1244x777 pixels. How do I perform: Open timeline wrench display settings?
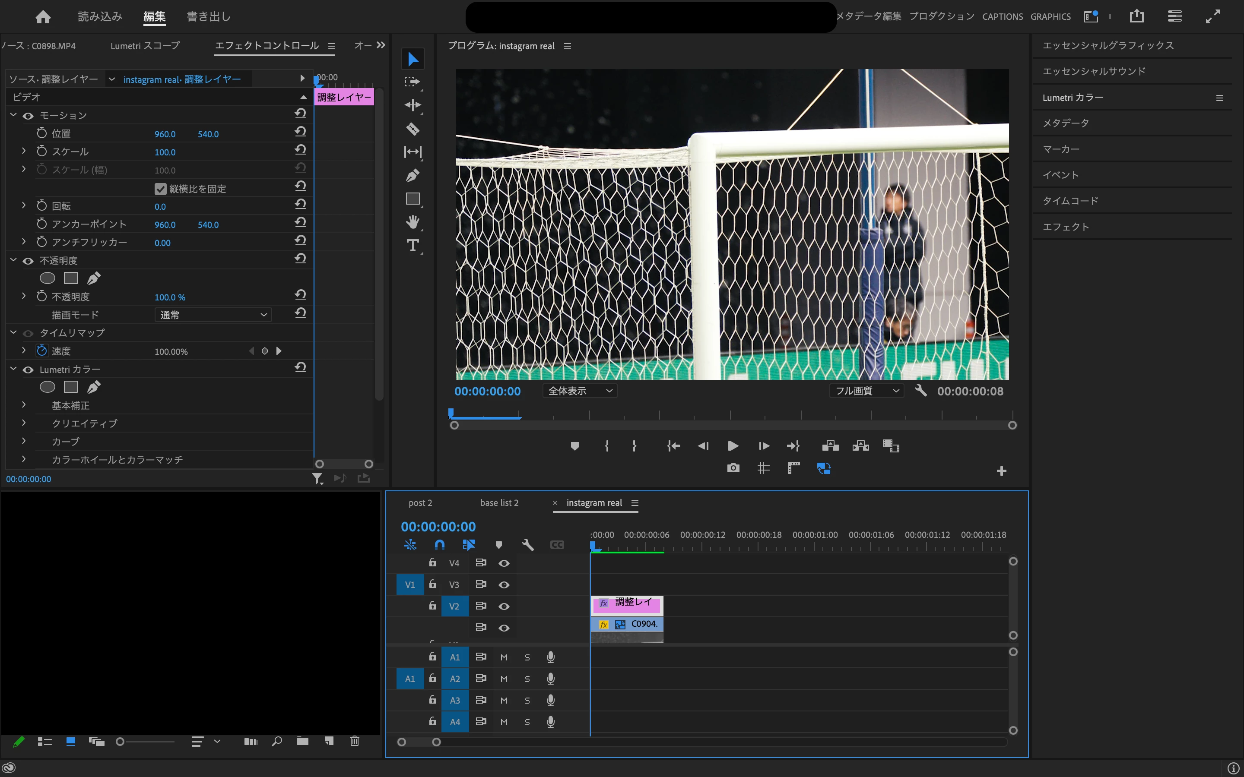(x=528, y=545)
